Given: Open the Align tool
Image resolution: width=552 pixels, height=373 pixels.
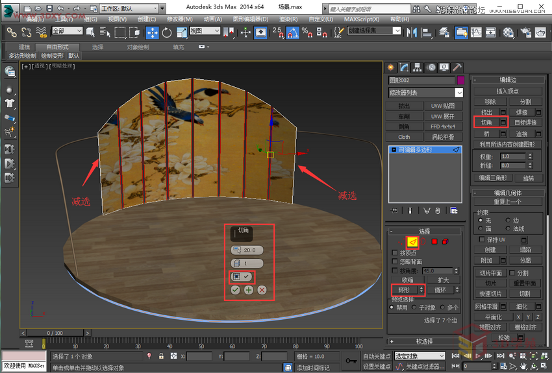Looking at the screenshot, I should coord(426,32).
